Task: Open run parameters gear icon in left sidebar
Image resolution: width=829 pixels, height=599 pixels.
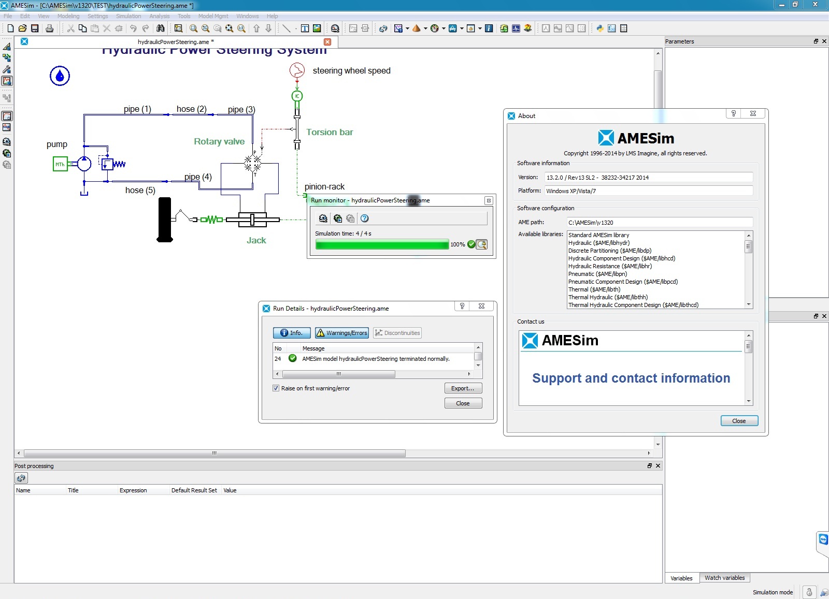Action: (7, 141)
